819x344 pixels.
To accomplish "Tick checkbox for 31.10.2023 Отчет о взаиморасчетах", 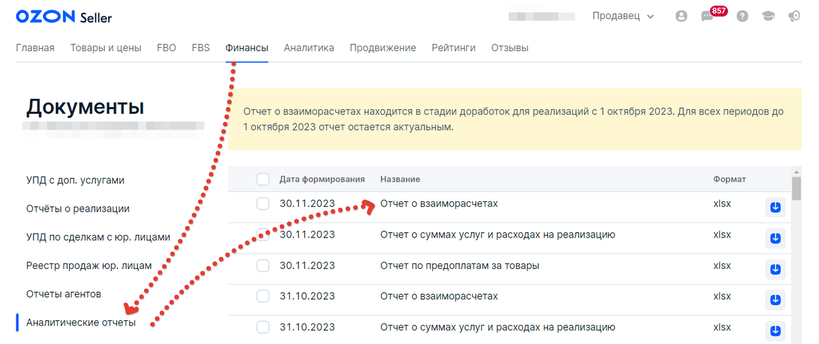I will [x=263, y=296].
